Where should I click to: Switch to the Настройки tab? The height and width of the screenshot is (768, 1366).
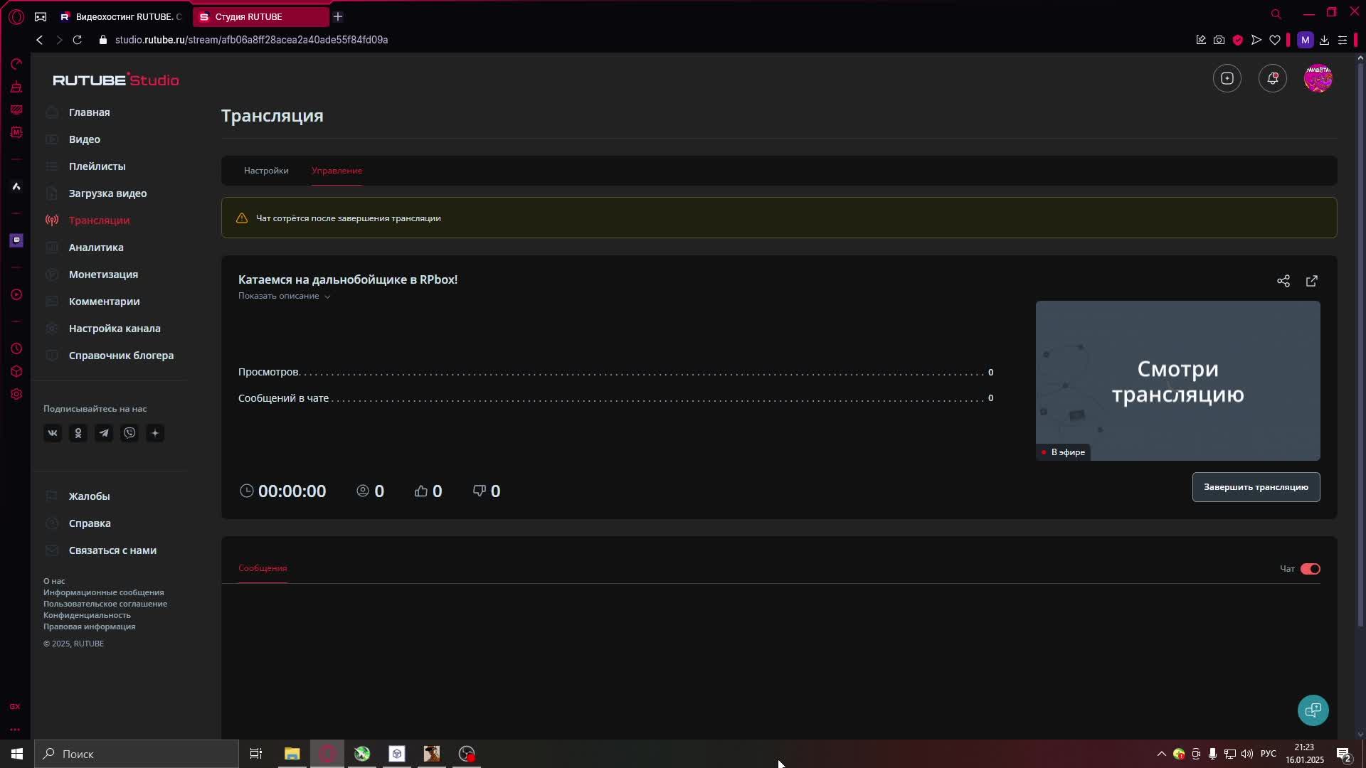pyautogui.click(x=266, y=171)
